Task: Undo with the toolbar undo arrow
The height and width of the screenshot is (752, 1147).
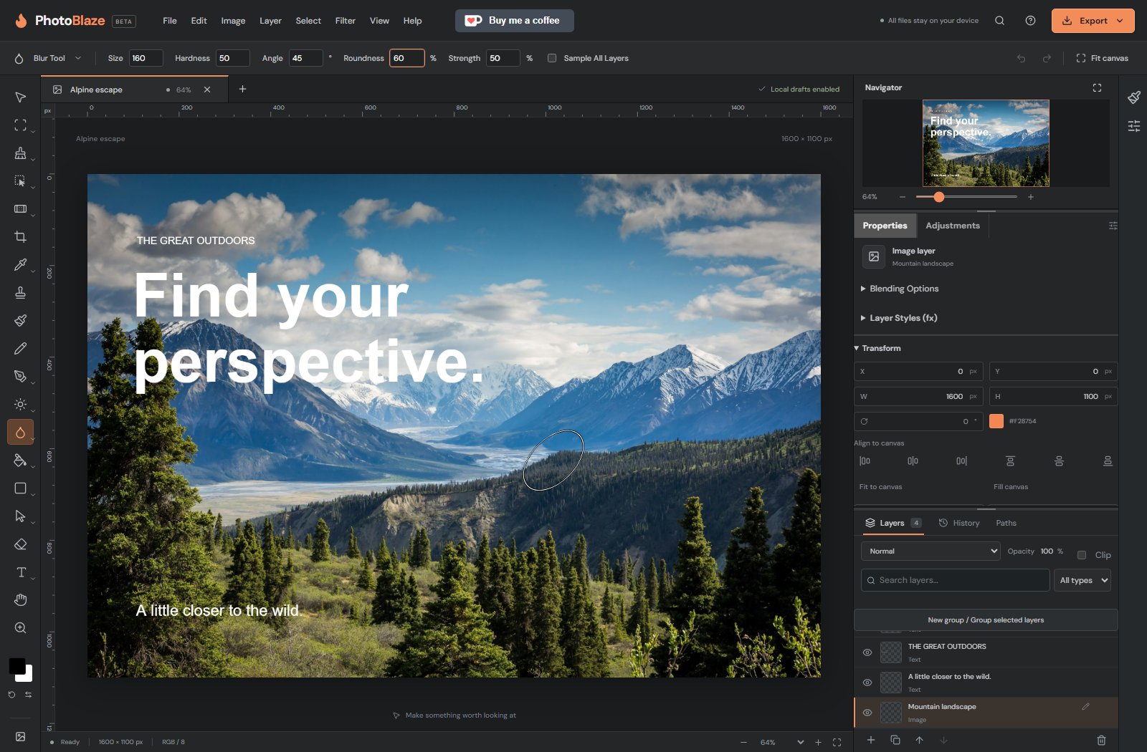Action: (x=1021, y=58)
